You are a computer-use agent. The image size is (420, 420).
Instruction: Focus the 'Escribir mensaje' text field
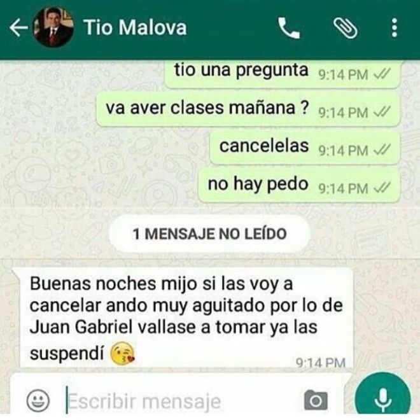(181, 400)
